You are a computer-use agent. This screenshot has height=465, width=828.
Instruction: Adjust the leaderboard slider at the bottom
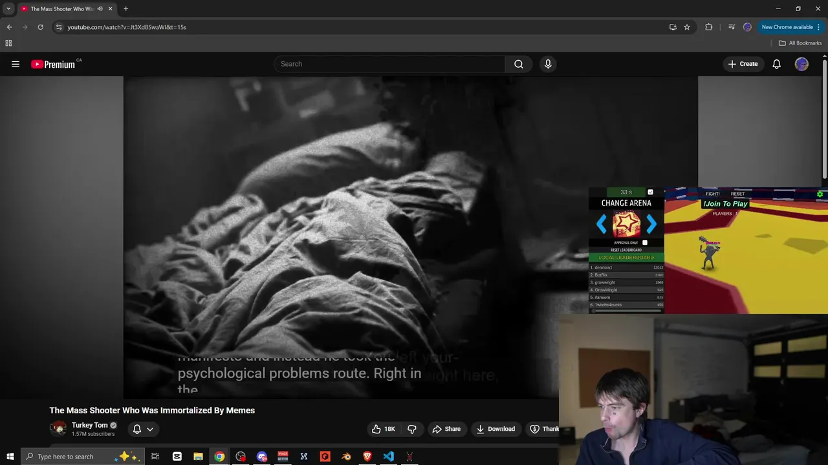(x=626, y=311)
